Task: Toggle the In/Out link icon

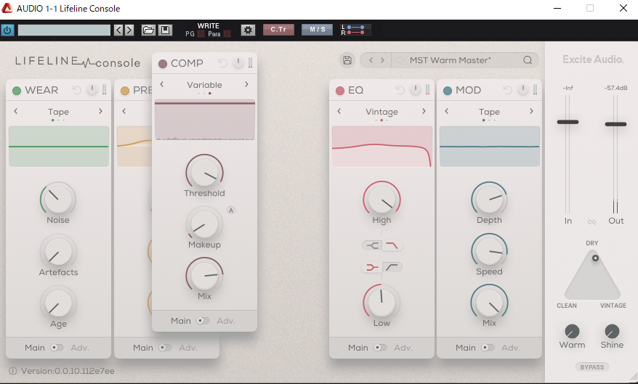Action: [x=591, y=221]
